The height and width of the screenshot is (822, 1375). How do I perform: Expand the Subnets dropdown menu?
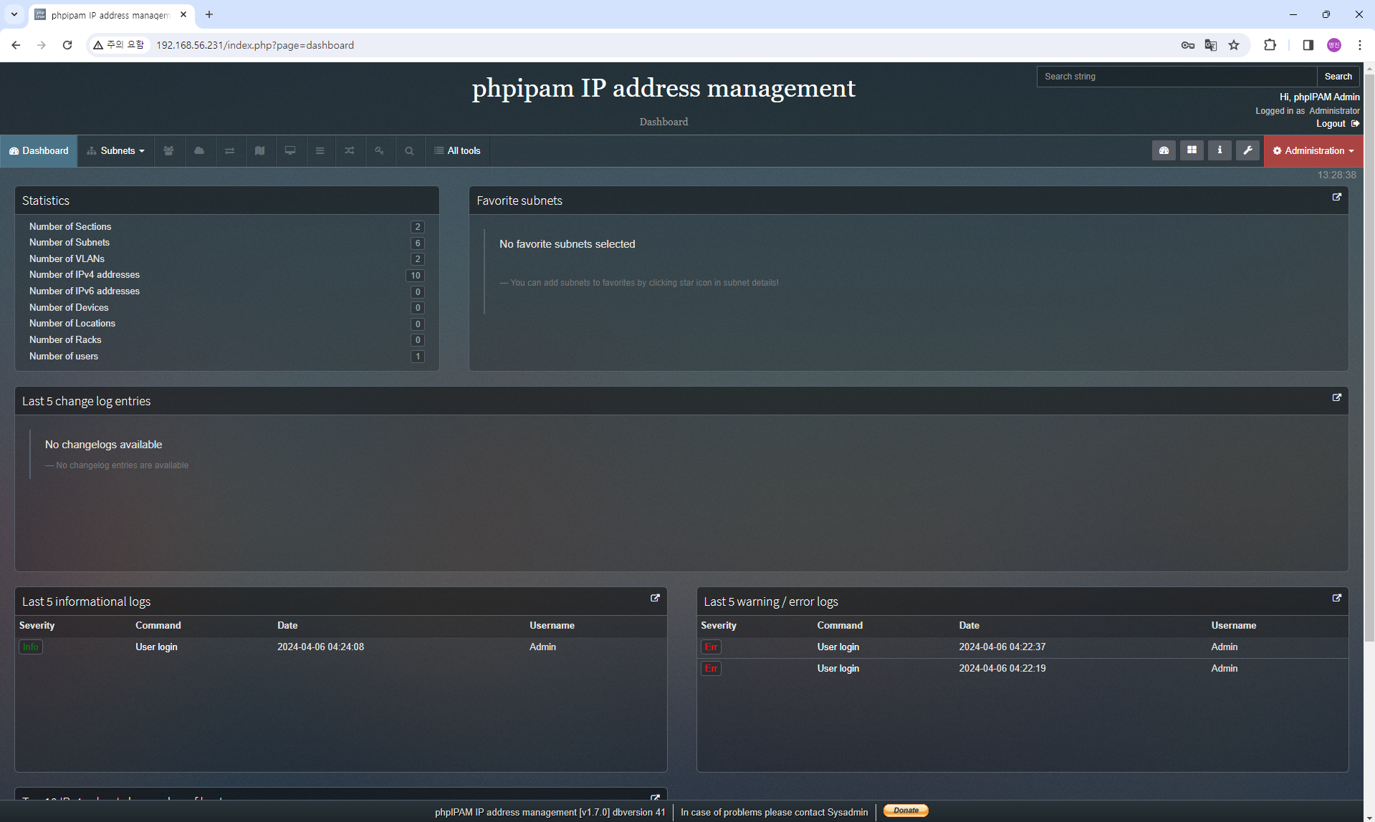(116, 151)
